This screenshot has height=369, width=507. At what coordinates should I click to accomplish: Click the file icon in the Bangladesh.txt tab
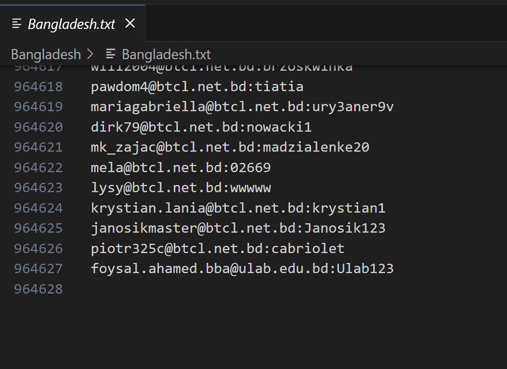[x=17, y=23]
